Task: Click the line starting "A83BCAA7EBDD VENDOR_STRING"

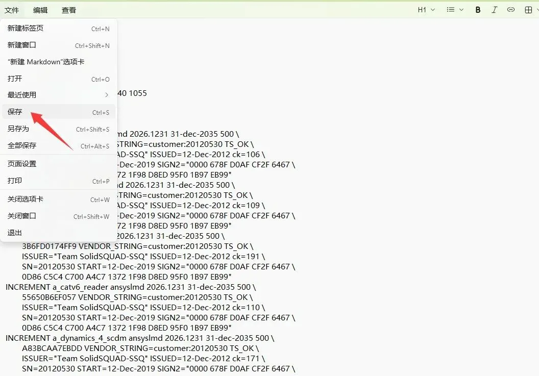Action: [x=140, y=348]
